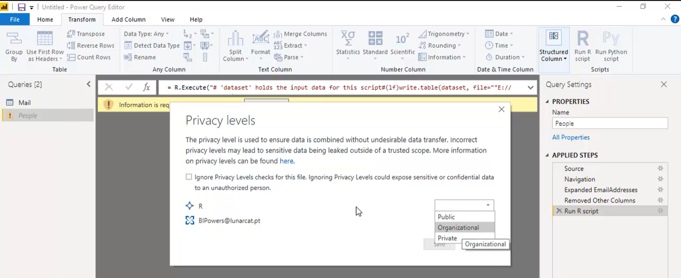The height and width of the screenshot is (278, 681).
Task: Click Merge Columns
Action: [x=300, y=34]
